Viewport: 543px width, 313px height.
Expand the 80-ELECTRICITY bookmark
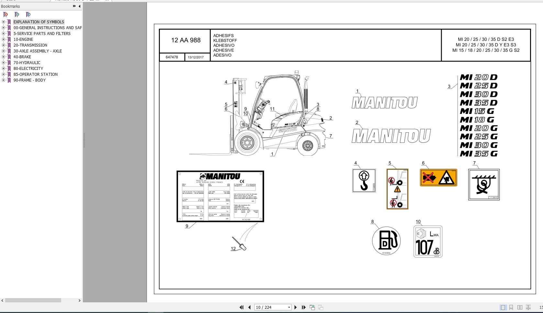point(4,69)
